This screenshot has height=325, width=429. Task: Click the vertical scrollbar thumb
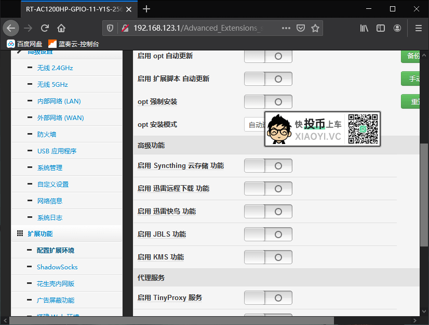point(424,195)
